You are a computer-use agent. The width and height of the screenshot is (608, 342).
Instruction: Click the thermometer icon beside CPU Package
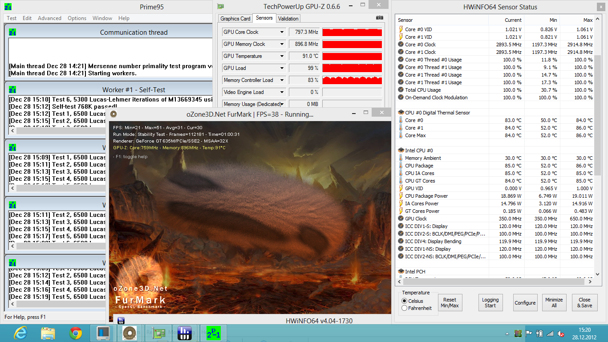[x=401, y=166]
